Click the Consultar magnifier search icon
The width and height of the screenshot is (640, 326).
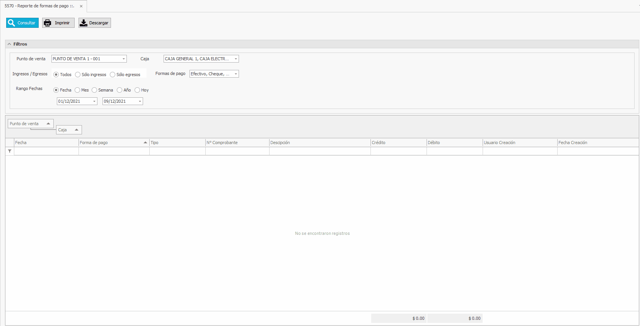[12, 23]
